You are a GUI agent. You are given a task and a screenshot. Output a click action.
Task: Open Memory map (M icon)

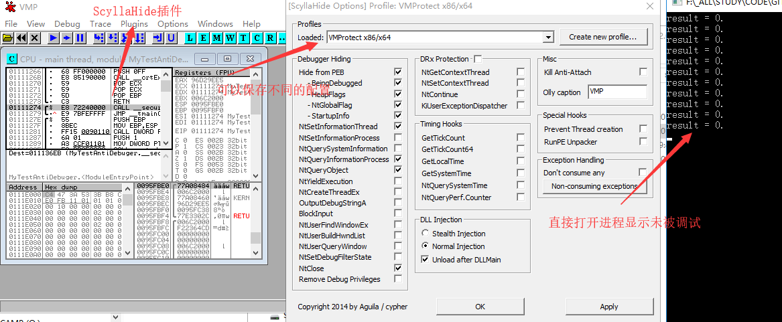click(x=216, y=38)
